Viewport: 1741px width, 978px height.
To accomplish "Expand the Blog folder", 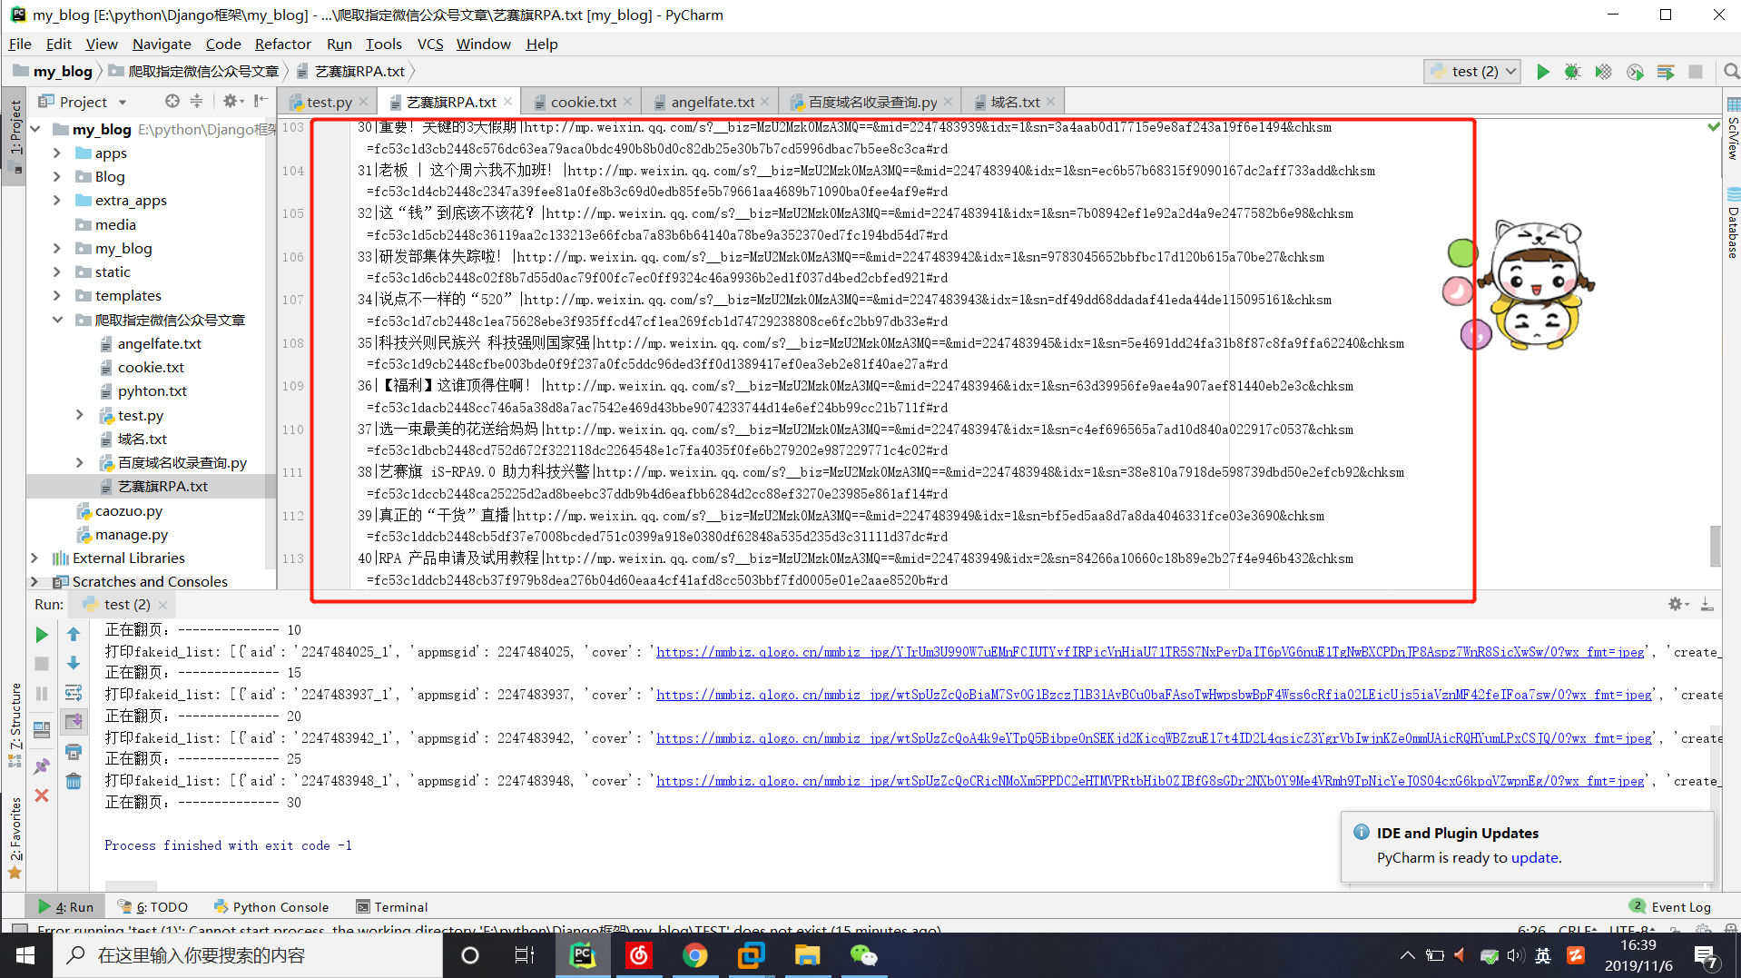I will point(57,176).
